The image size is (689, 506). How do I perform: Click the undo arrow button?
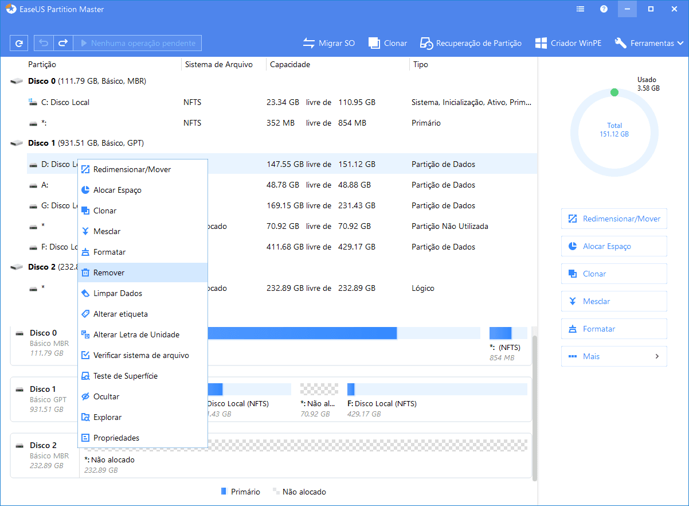[44, 43]
